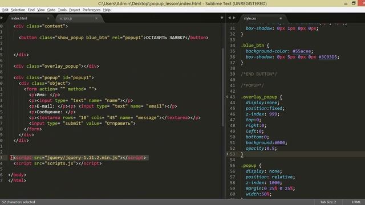The height and width of the screenshot is (205, 365).
Task: Click the div class="content" line
Action: (40, 26)
